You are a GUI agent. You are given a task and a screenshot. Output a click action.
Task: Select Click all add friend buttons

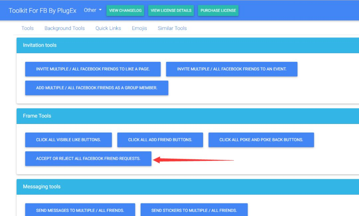click(x=160, y=140)
